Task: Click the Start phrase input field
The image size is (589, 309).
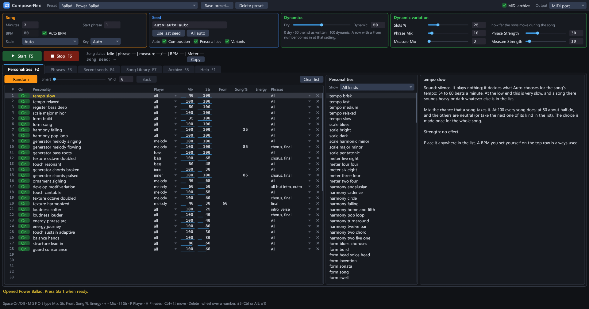Action: (x=112, y=25)
